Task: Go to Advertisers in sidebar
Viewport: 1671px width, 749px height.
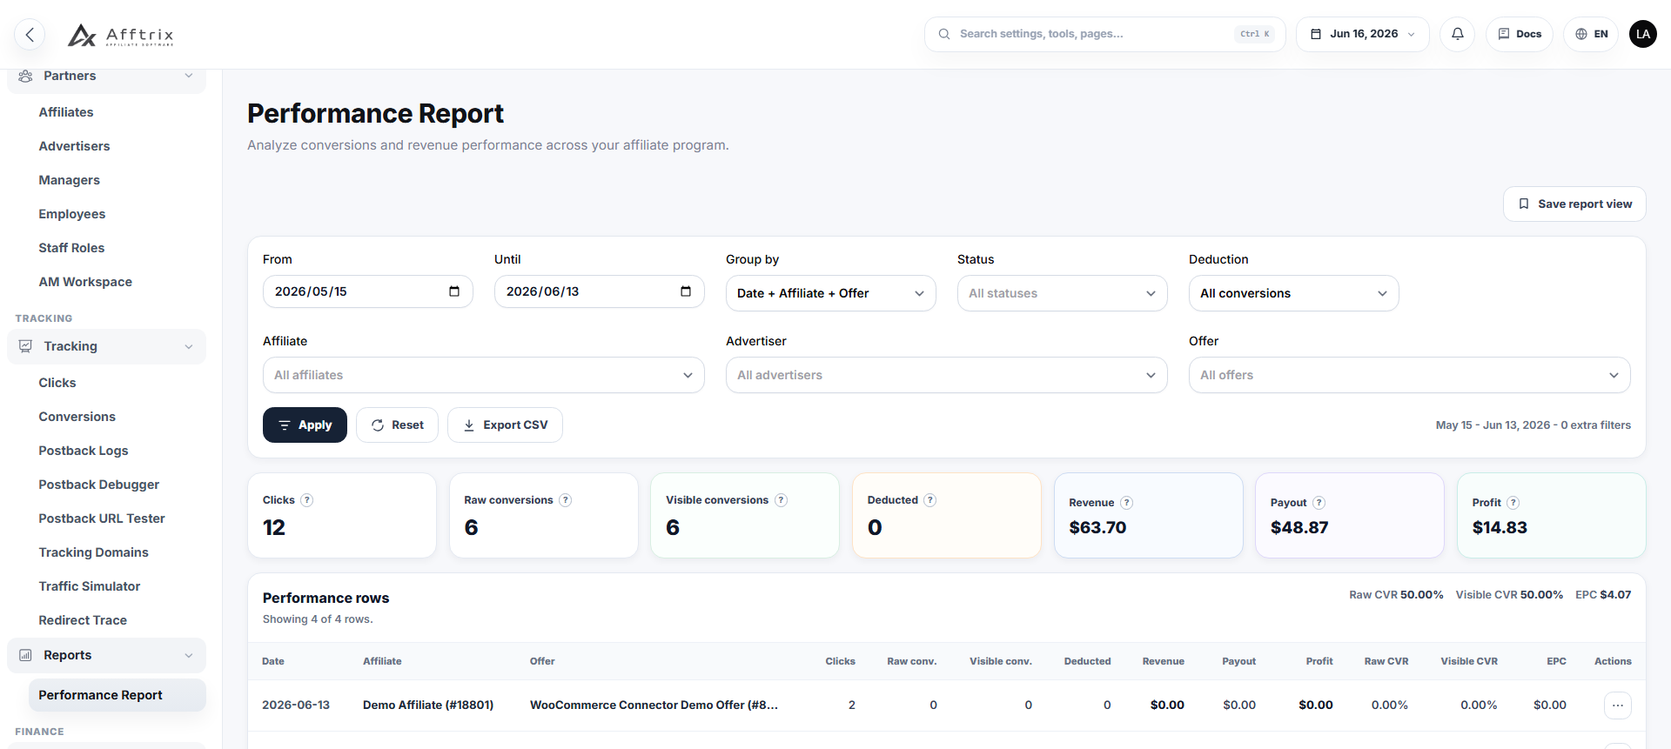Action: pyautogui.click(x=74, y=146)
